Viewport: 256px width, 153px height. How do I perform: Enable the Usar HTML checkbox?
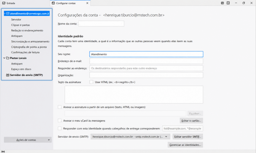[x=91, y=82]
